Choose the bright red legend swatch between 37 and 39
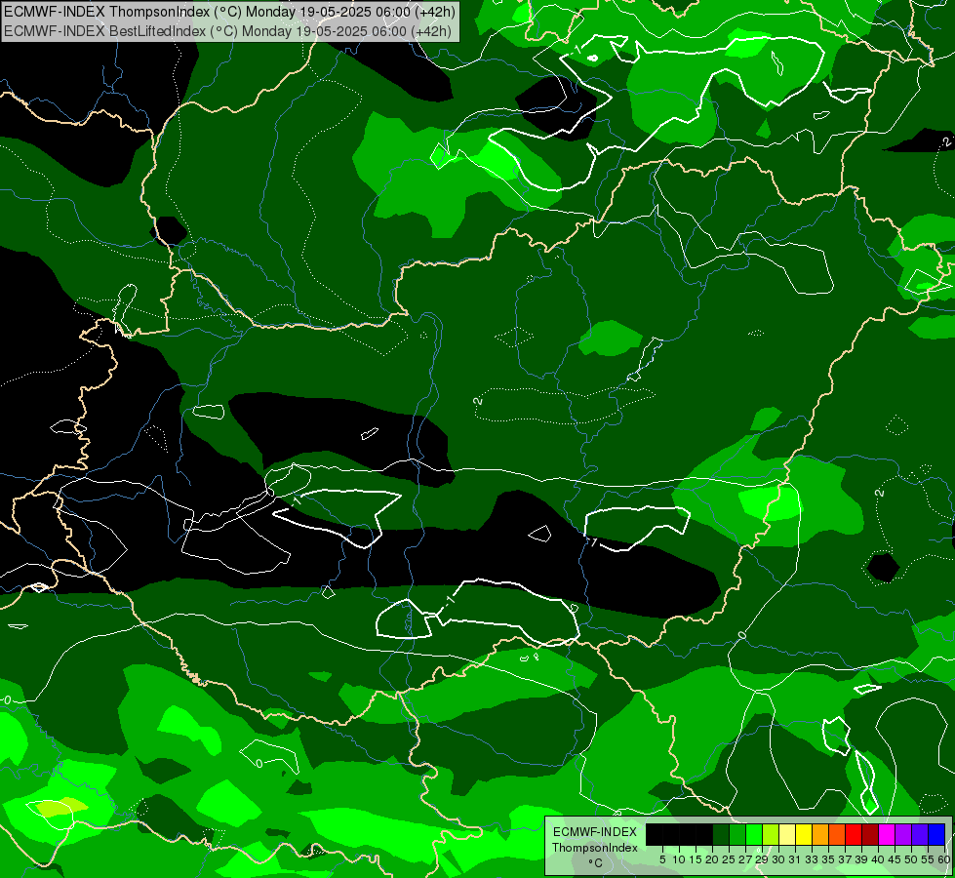The image size is (955, 878). point(854,834)
